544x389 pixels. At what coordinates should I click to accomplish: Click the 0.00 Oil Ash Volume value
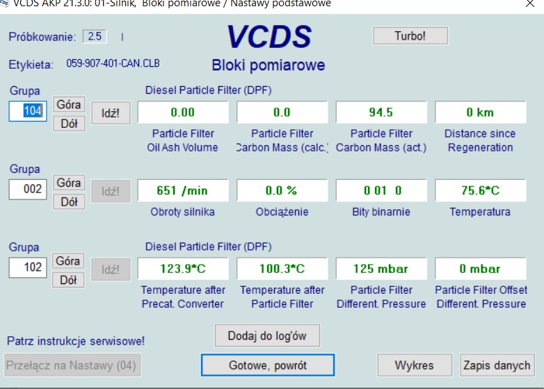click(183, 113)
